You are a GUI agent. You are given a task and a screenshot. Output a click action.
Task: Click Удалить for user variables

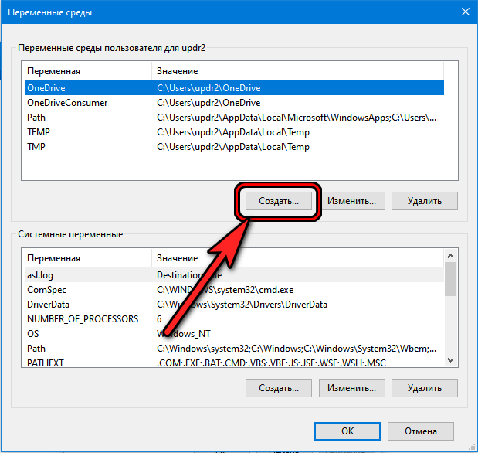[424, 200]
